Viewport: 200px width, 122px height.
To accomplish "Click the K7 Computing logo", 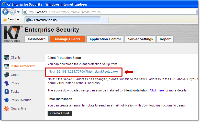I will pos(12,34).
